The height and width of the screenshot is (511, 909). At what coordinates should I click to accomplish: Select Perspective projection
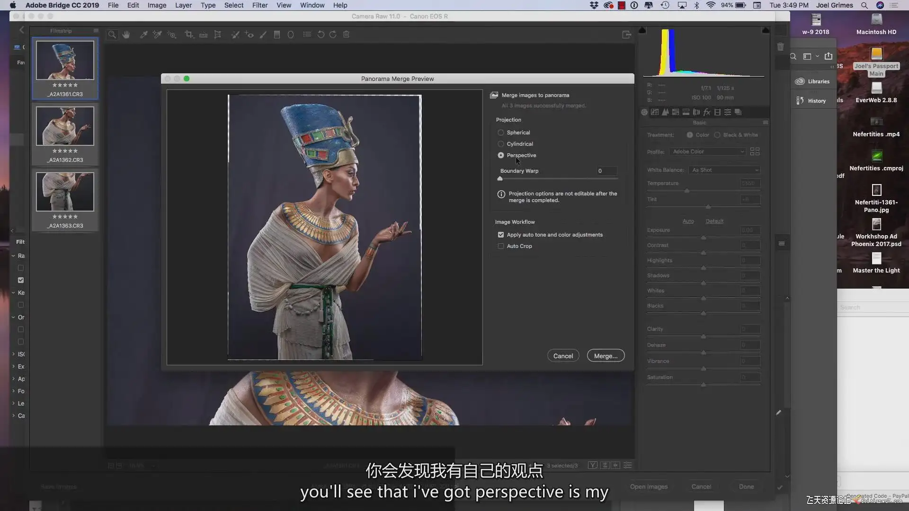pyautogui.click(x=501, y=155)
